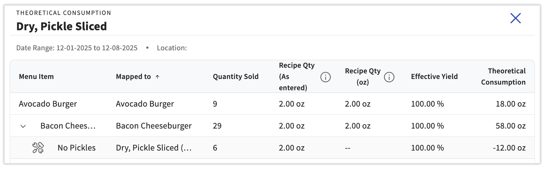This screenshot has height=169, width=545.
Task: Sort by the Mapped to column header
Action: tap(133, 77)
